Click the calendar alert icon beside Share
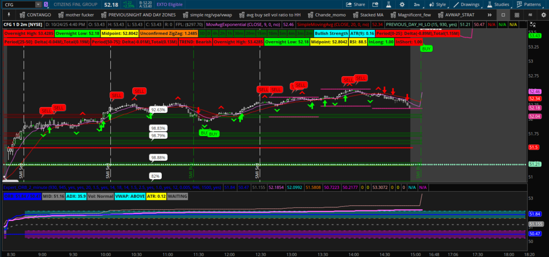549x257 pixels. 375,5
